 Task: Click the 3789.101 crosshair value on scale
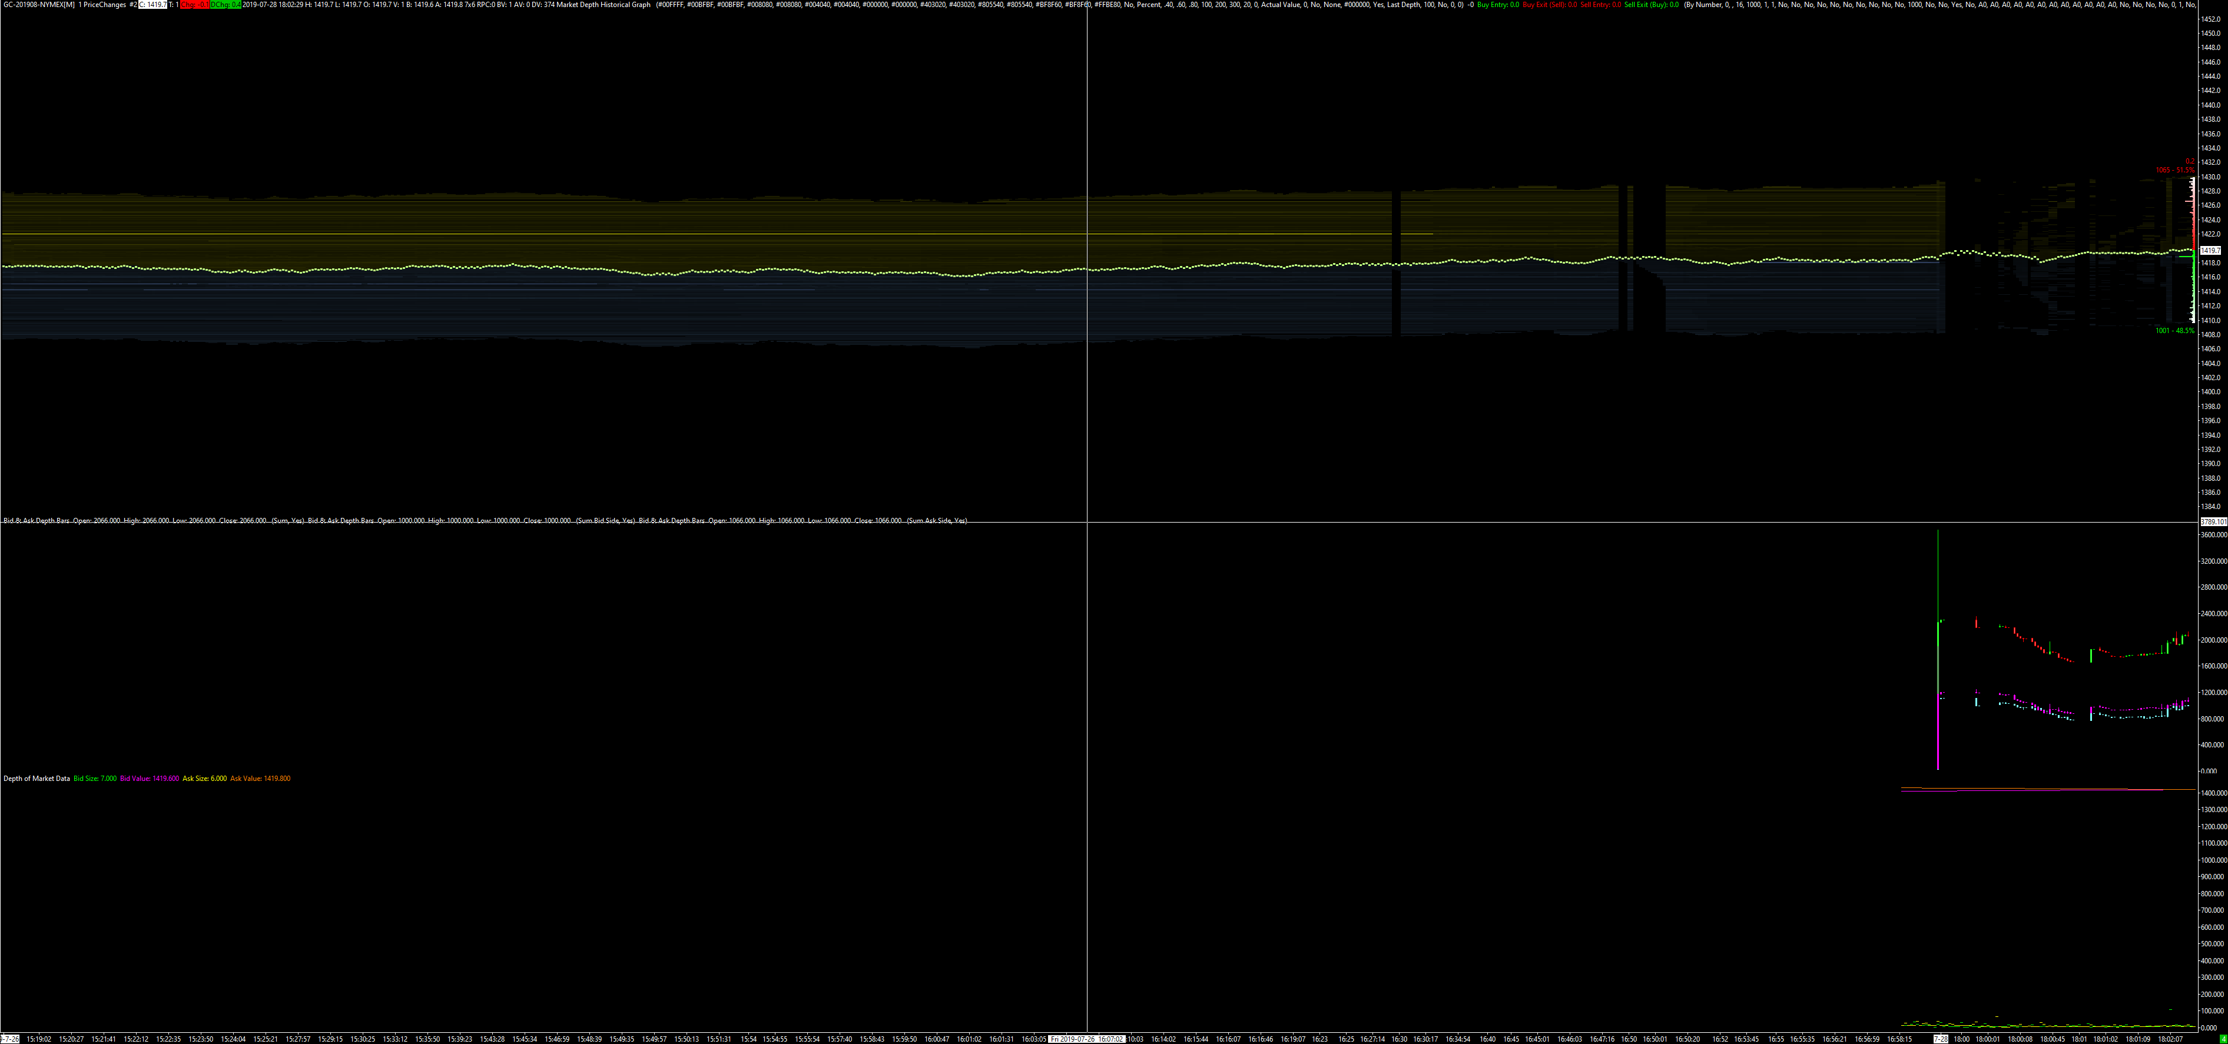pyautogui.click(x=2213, y=522)
